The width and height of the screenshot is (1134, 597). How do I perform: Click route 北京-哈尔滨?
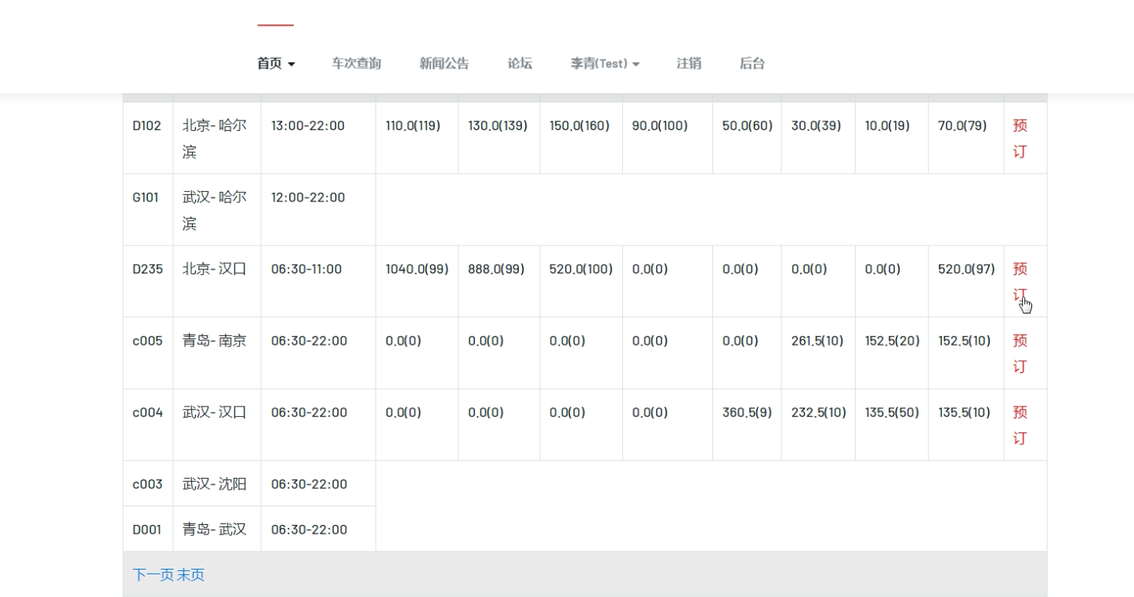(x=215, y=138)
